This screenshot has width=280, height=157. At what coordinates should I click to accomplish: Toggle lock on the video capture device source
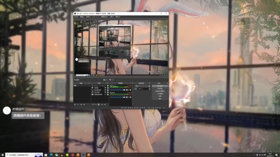click(x=108, y=94)
